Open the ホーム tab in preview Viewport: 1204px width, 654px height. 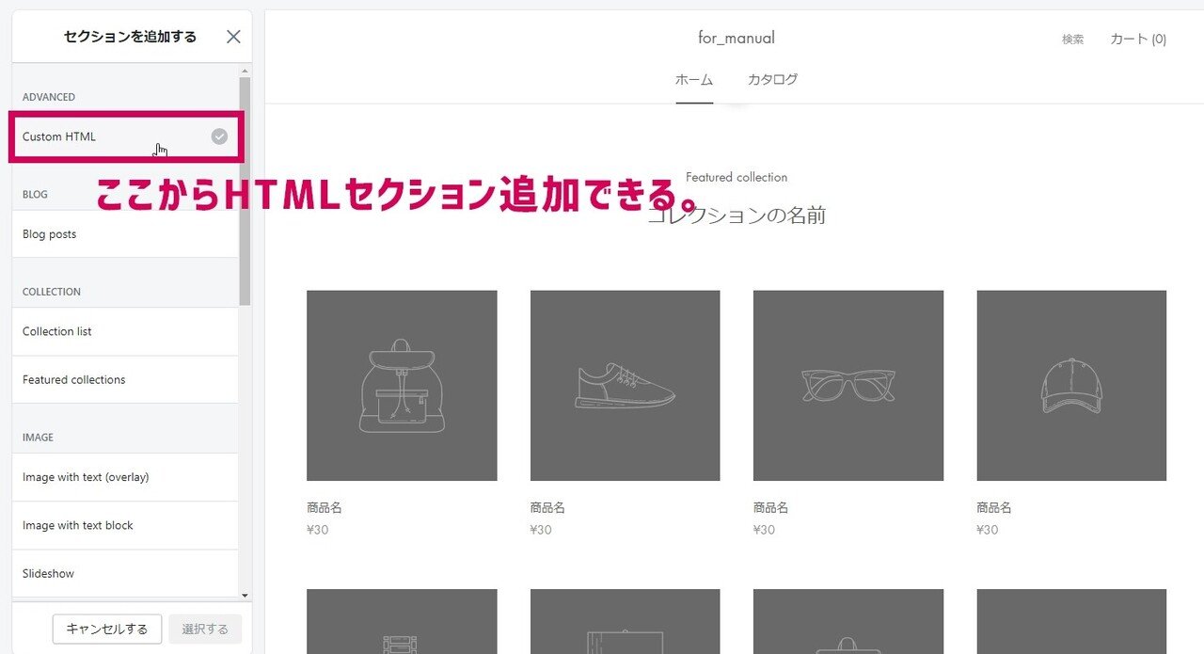pyautogui.click(x=694, y=80)
